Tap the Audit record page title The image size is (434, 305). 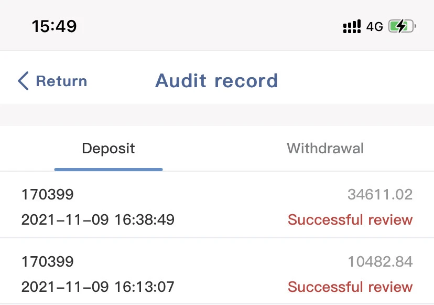pos(216,81)
